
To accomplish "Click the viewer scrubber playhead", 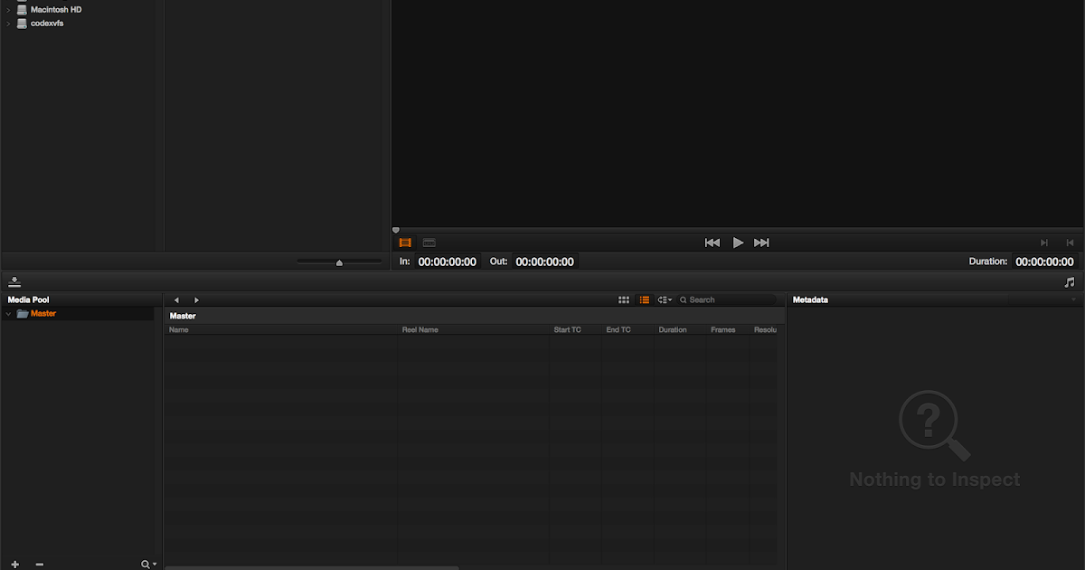I will coord(395,231).
